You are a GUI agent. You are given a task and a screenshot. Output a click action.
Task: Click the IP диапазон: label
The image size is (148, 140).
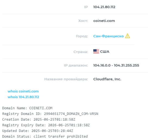click(x=76, y=65)
